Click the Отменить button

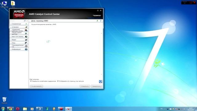(85, 86)
